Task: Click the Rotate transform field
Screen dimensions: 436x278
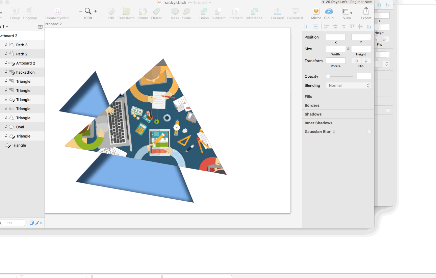Action: (336, 61)
